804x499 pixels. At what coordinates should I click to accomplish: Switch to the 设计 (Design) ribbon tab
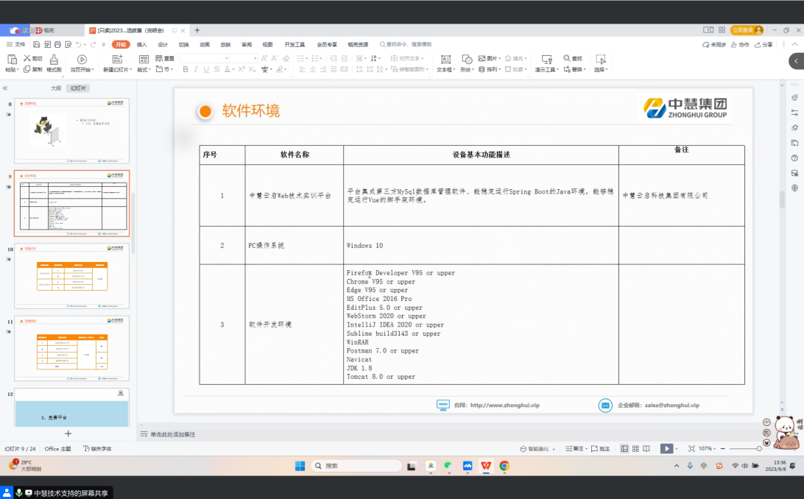[163, 45]
